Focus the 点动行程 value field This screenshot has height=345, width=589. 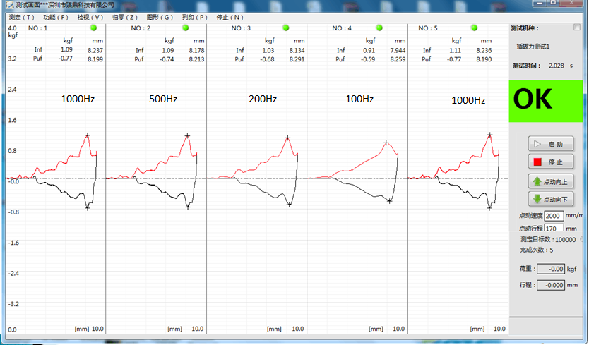coord(554,229)
